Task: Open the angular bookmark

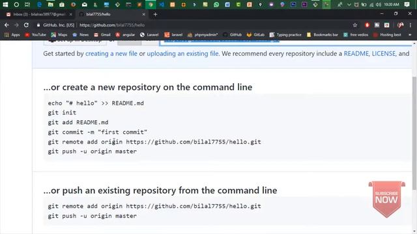Action: click(125, 34)
